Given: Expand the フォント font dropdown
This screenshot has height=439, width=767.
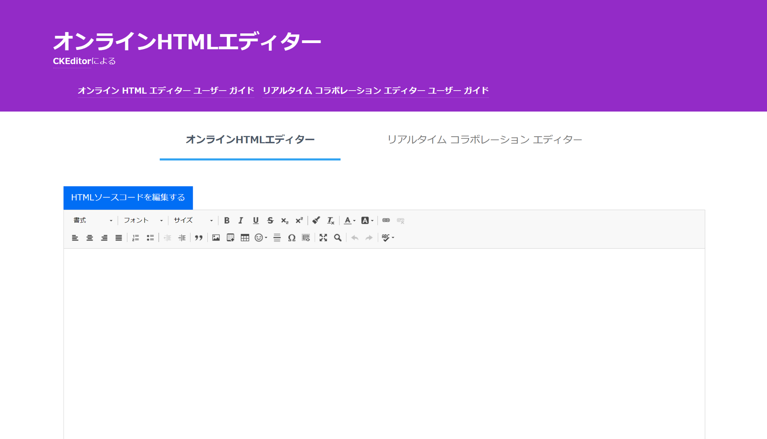Looking at the screenshot, I should [143, 220].
